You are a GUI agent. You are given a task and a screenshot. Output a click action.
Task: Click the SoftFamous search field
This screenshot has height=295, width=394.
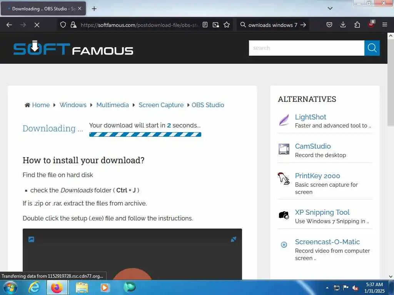coord(306,48)
